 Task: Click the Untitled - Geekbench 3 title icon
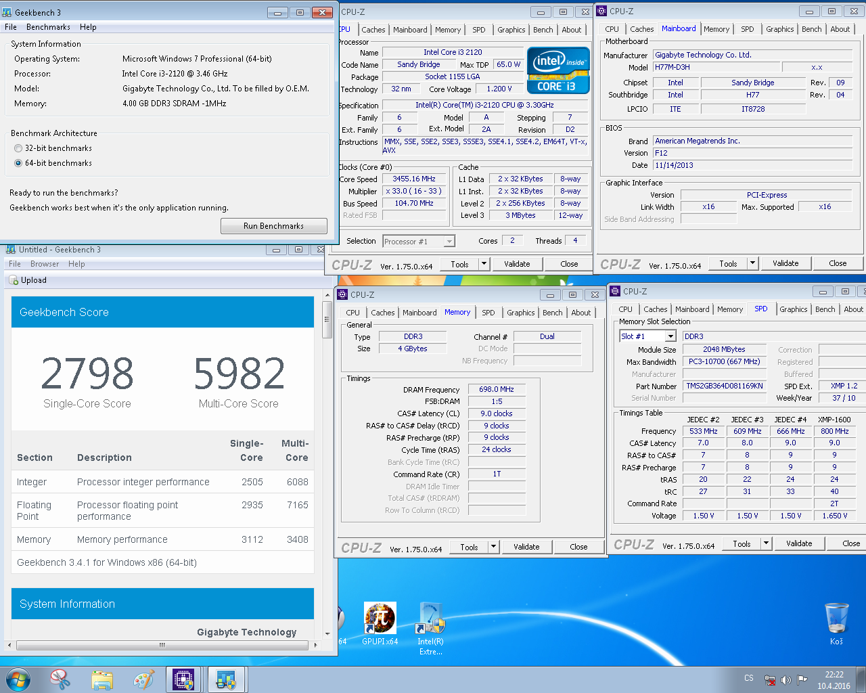10,250
